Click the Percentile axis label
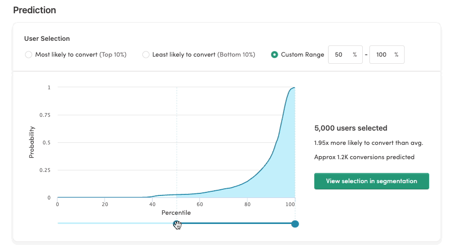Image resolution: width=450 pixels, height=251 pixels. pyautogui.click(x=176, y=213)
